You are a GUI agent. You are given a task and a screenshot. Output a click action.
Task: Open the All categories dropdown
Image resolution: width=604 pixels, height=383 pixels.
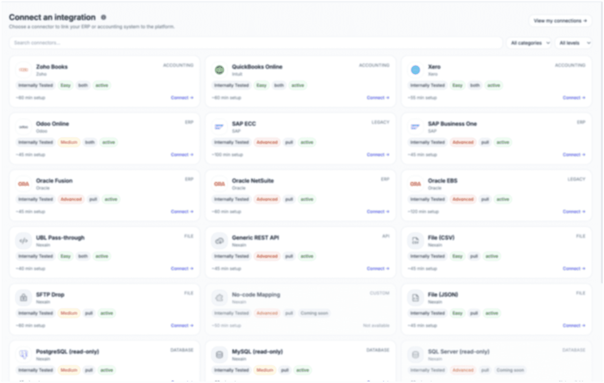click(530, 43)
